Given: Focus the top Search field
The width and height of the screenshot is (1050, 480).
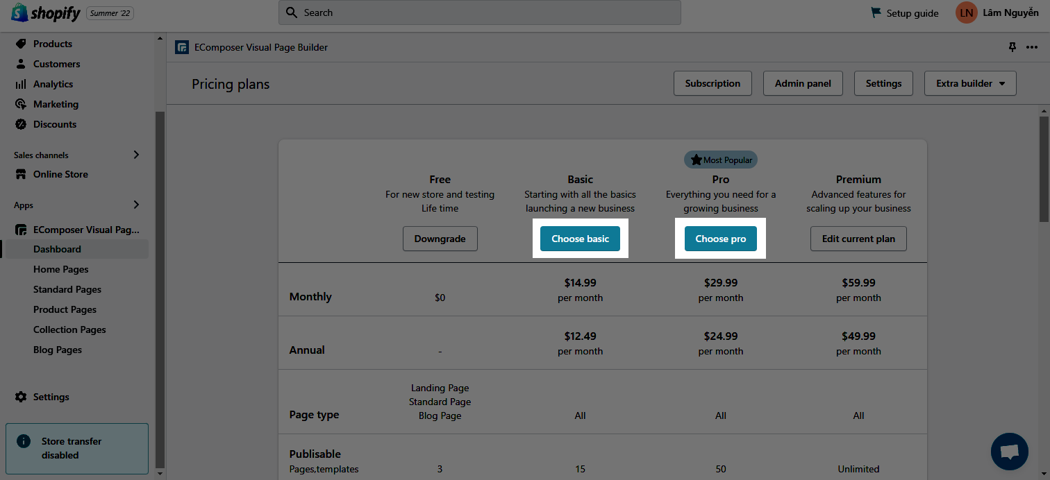Looking at the screenshot, I should point(480,12).
